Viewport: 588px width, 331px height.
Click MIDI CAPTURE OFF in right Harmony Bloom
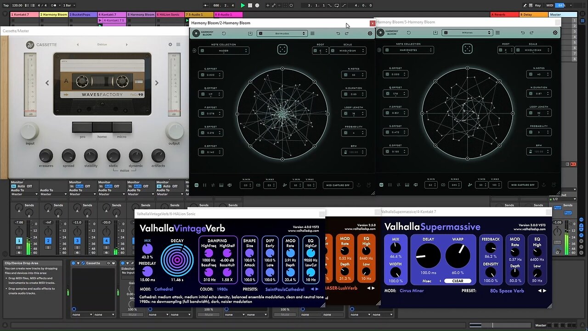click(x=523, y=185)
